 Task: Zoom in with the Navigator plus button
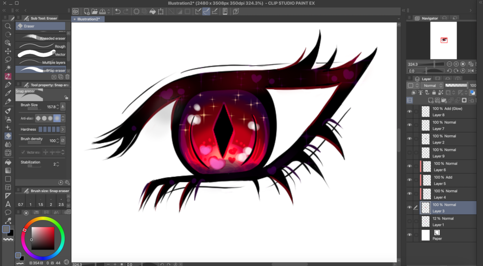point(456,64)
